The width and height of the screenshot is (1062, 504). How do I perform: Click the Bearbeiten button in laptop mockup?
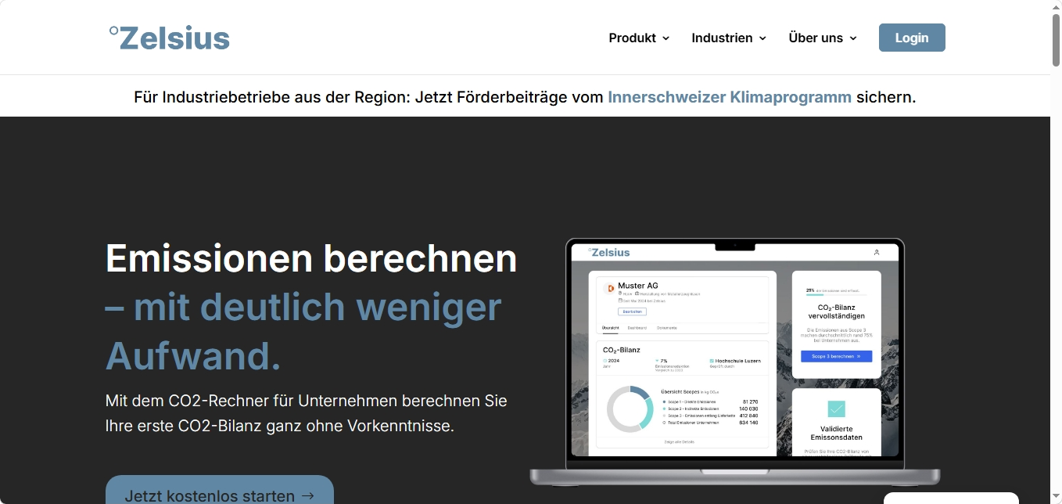(x=632, y=311)
